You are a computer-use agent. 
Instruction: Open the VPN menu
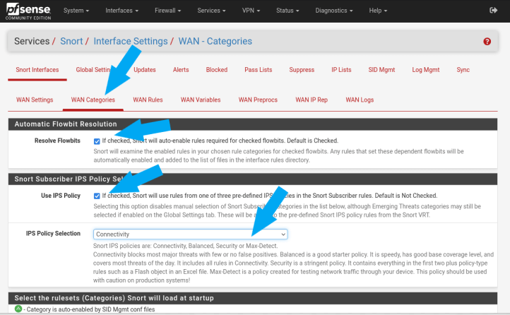[251, 11]
